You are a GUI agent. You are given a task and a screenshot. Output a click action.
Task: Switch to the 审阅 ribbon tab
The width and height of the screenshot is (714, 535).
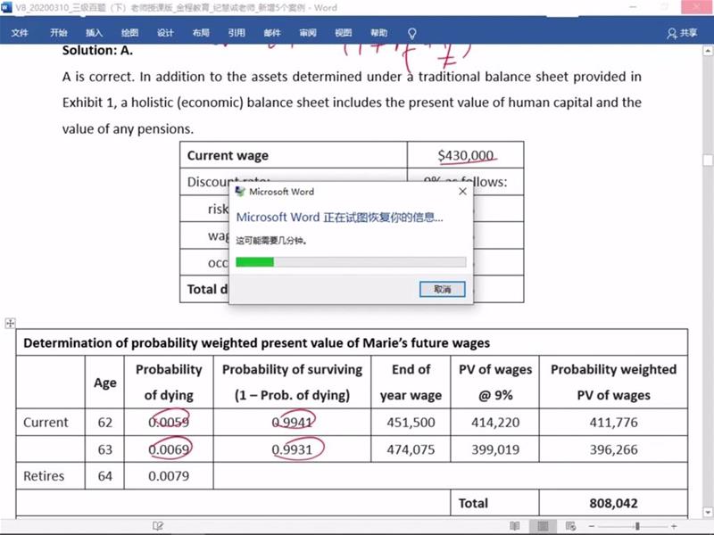point(308,33)
